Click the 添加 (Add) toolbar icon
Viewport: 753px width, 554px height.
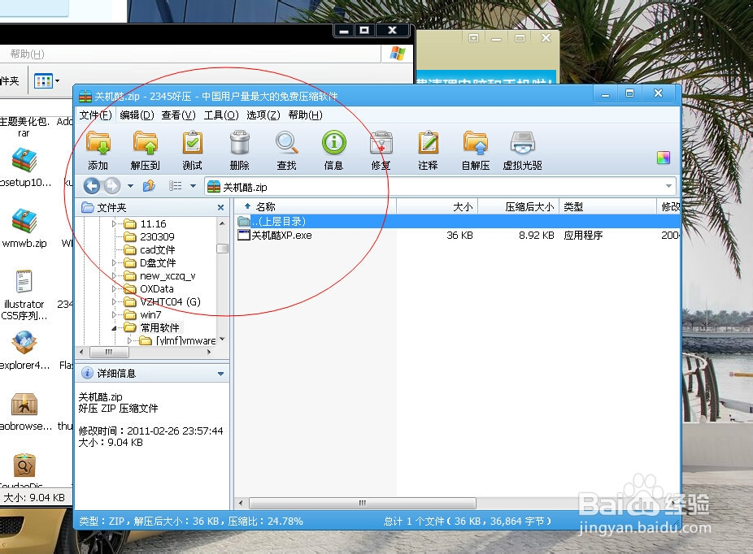98,150
